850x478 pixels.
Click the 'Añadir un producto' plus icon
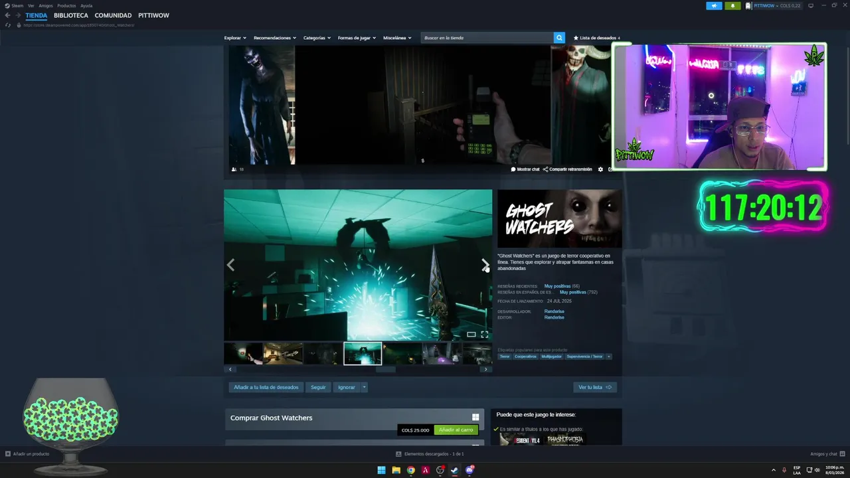[8, 454]
